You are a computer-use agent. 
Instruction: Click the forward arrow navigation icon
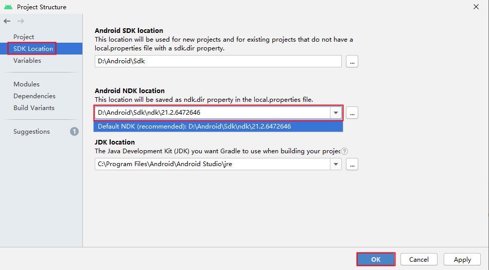pos(21,21)
